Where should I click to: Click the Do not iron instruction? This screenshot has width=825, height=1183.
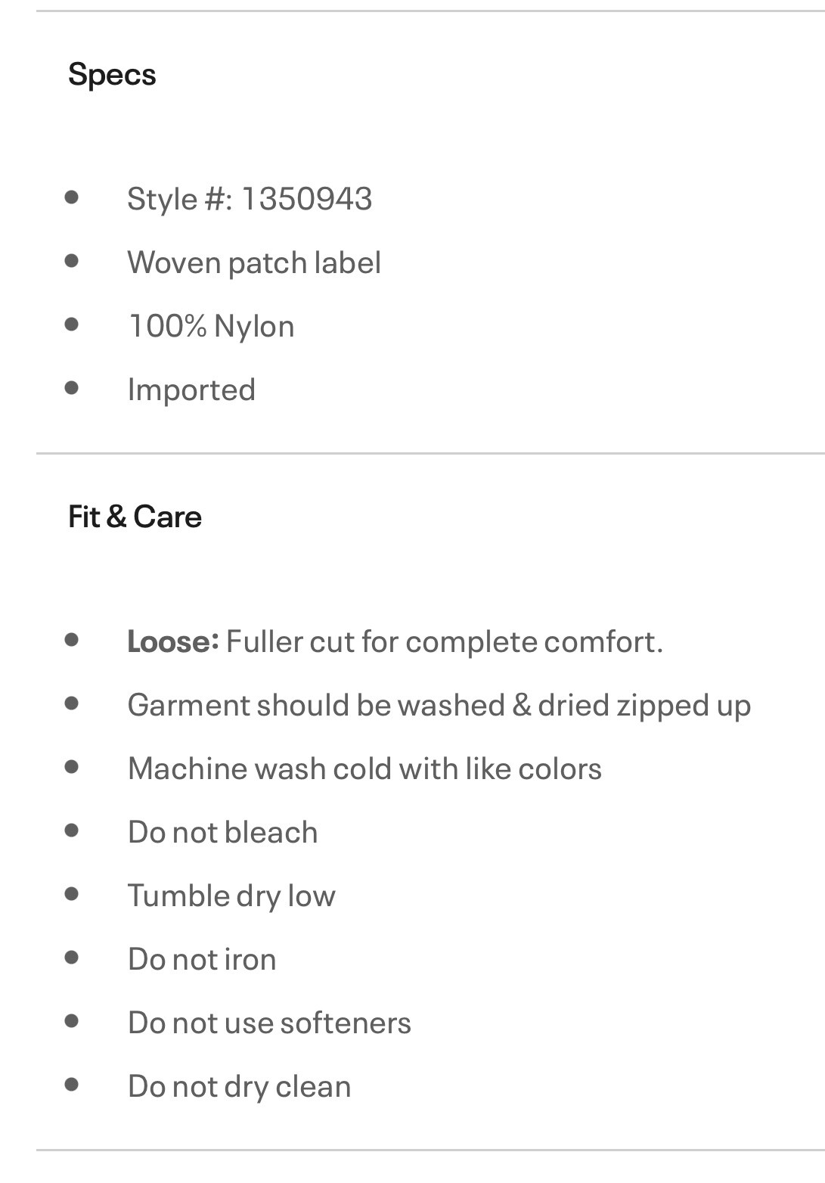pyautogui.click(x=202, y=959)
